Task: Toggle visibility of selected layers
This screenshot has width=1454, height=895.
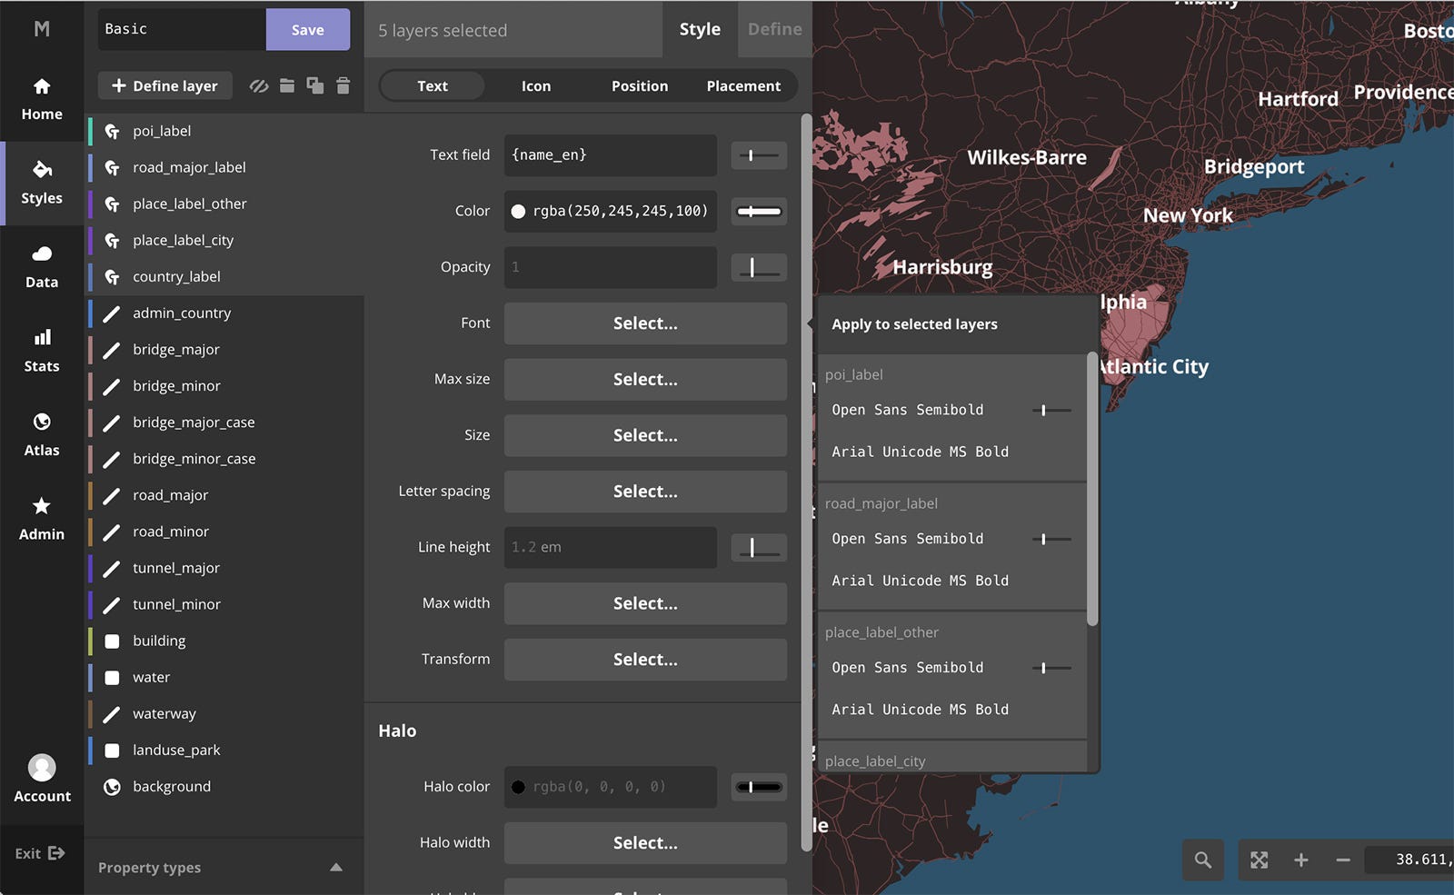Action: [x=259, y=85]
